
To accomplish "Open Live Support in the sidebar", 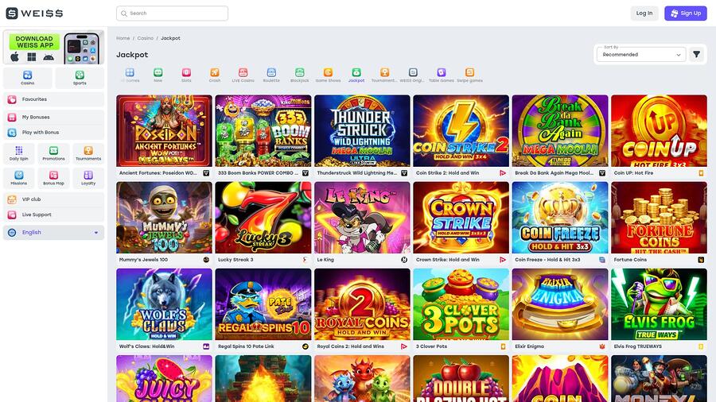I will [54, 215].
